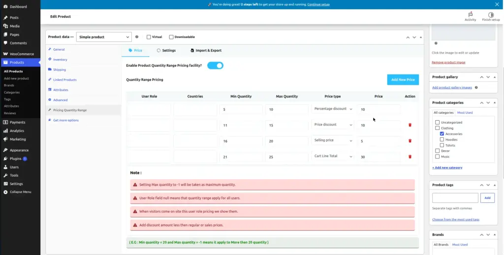
Task: Click the Pages icon in sidebar
Action: (5, 34)
